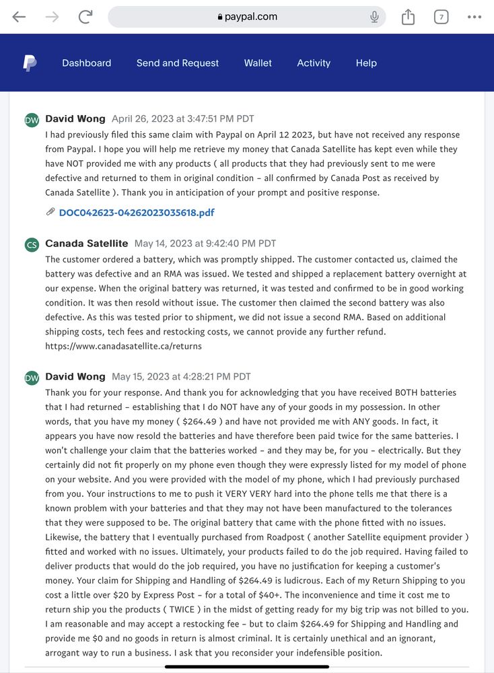
Task: Tap the browser forward arrow
Action: 52,17
